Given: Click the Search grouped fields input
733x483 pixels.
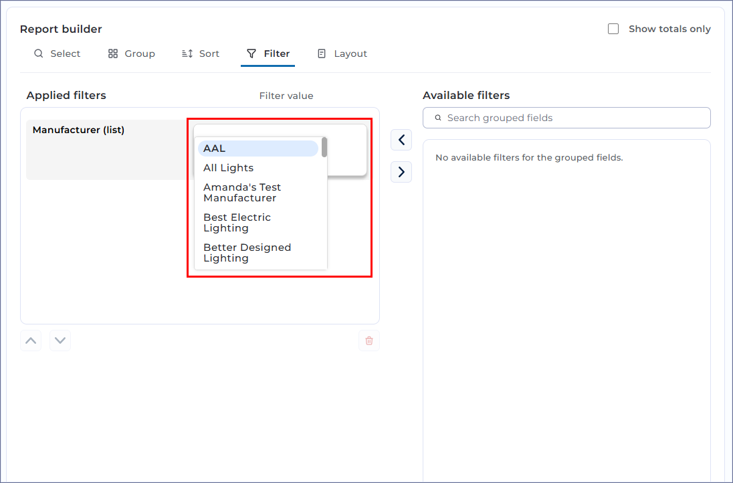Looking at the screenshot, I should point(566,118).
